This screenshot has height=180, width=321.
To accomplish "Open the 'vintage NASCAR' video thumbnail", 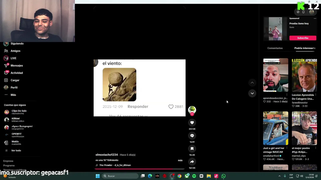I will pyautogui.click(x=276, y=128).
